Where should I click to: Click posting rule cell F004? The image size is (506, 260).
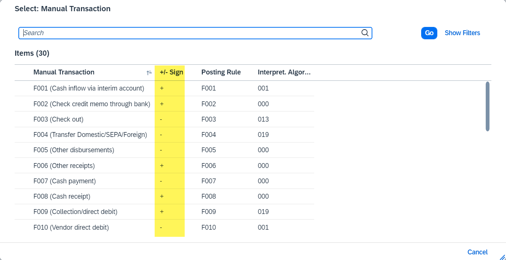[209, 135]
